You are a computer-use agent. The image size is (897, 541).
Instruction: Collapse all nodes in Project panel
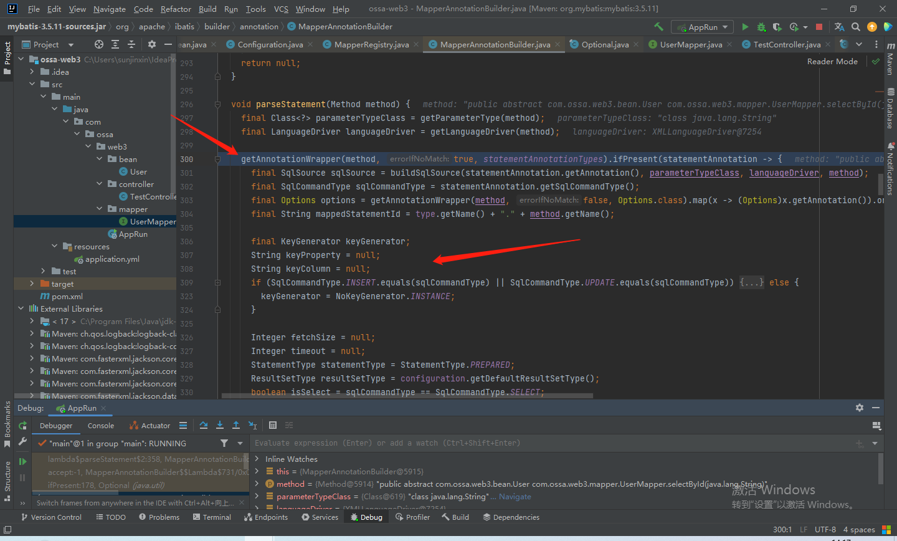tap(131, 44)
